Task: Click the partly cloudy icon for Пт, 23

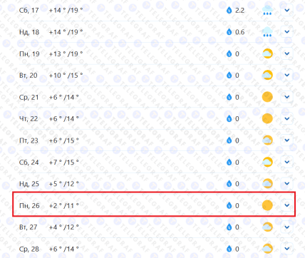Action: 267,140
